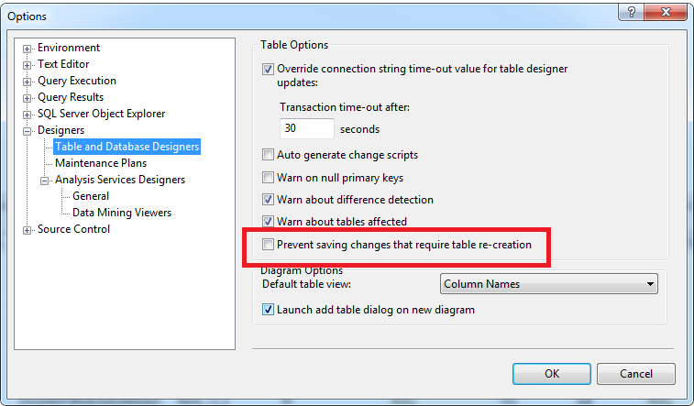Open Data Mining Viewers options
The height and width of the screenshot is (406, 694).
[x=122, y=213]
